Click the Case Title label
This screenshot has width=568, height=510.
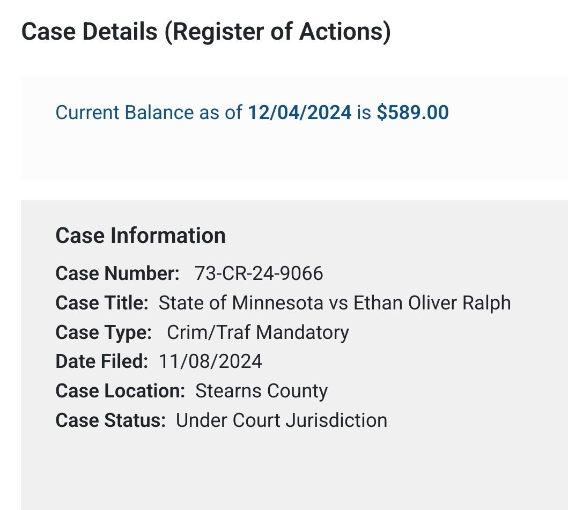tap(102, 303)
